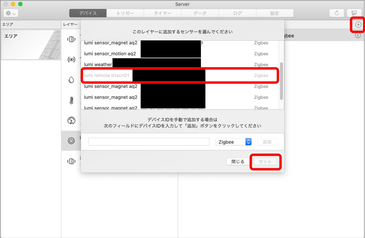Image resolution: width=365 pixels, height=238 pixels.
Task: Click the sensor list scrollbar
Action: click(281, 81)
